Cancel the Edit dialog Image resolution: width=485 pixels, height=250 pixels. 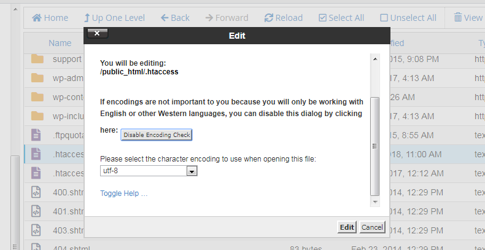coord(372,227)
